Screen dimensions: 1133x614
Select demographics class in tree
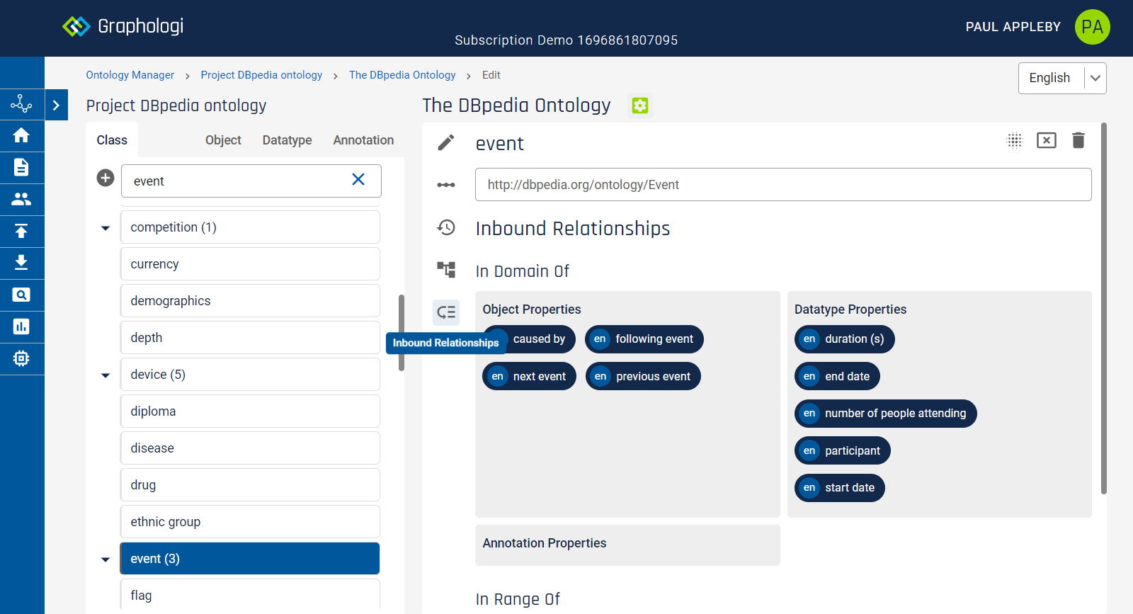(x=250, y=301)
